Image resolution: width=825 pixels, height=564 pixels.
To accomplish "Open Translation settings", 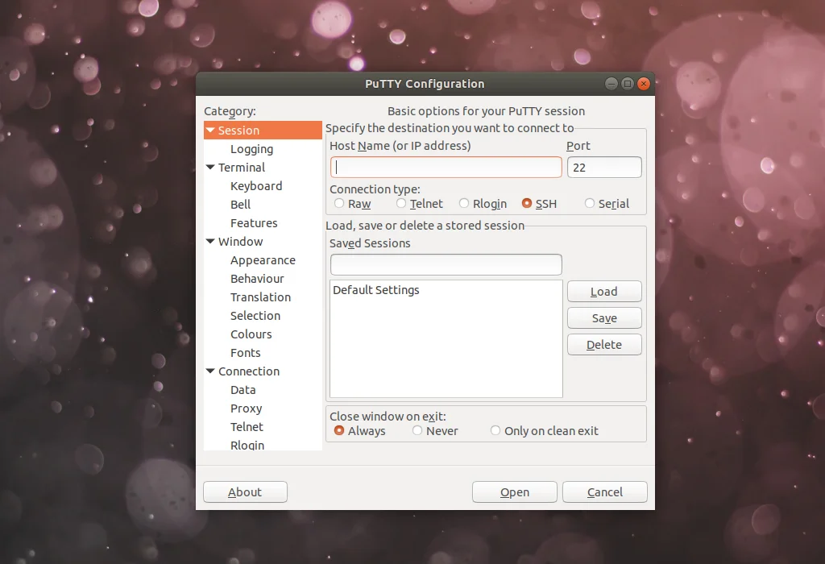I will 260,297.
